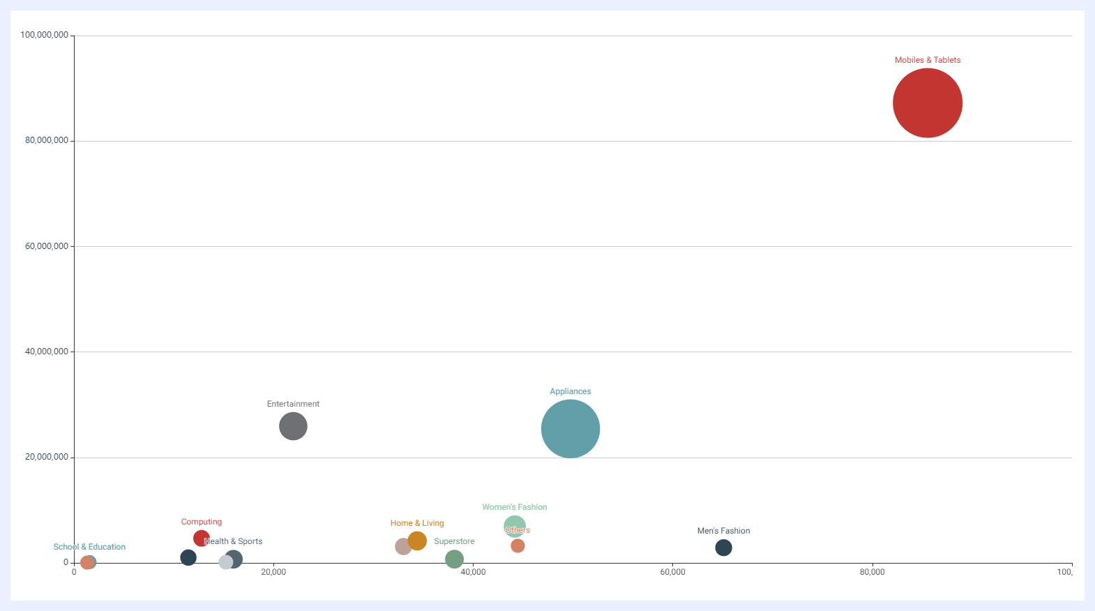
Task: Click the orange School & Education bubble near origin
Action: (x=86, y=562)
